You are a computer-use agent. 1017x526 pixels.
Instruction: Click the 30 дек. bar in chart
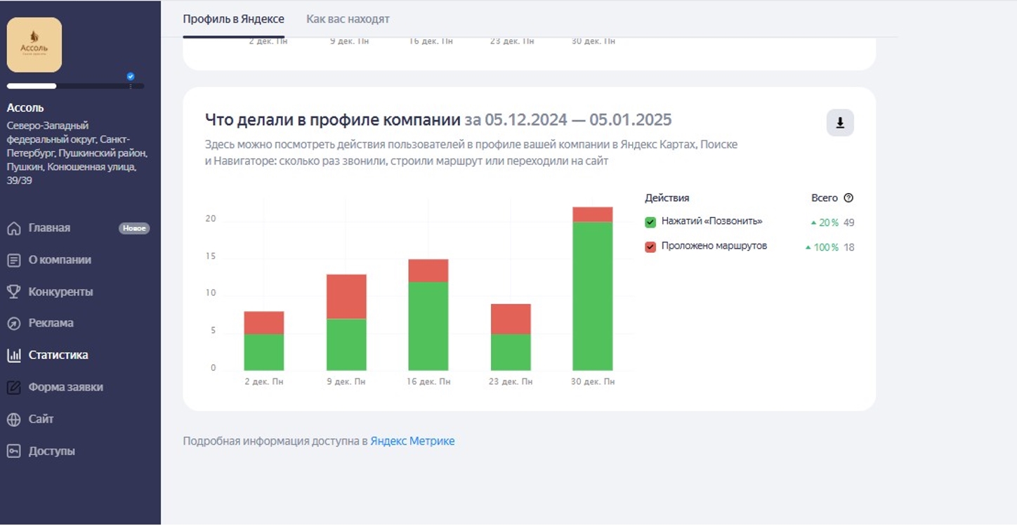(593, 289)
